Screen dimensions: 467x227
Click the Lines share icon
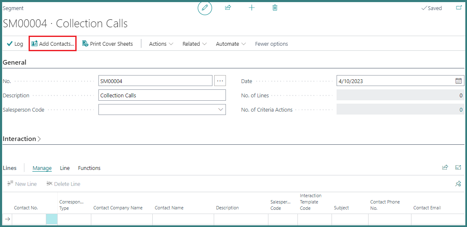tap(445, 167)
